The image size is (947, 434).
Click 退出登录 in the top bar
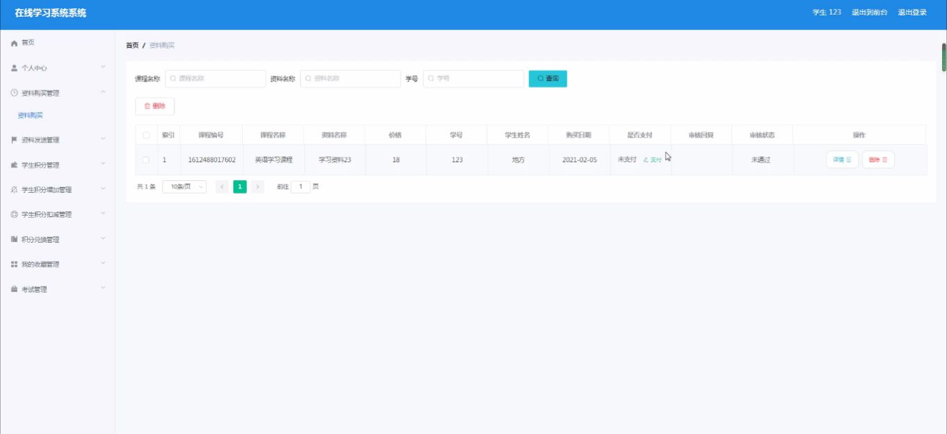[x=912, y=13]
